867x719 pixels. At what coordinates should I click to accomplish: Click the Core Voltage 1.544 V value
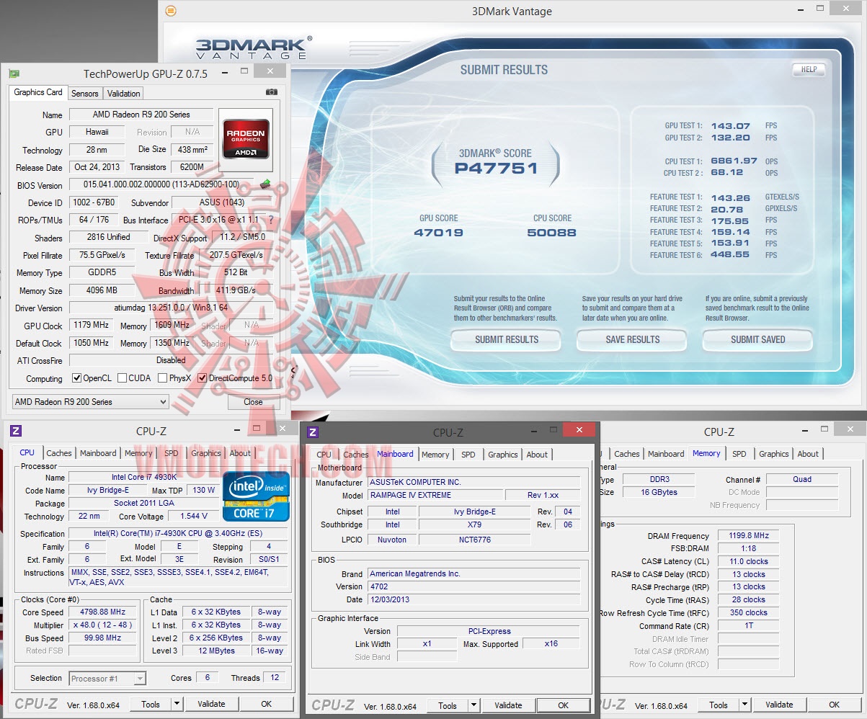pos(193,517)
